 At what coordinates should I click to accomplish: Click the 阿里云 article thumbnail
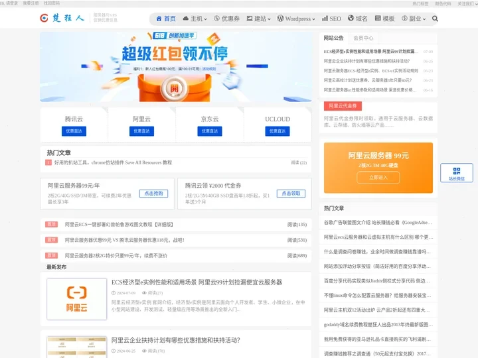tap(77, 299)
